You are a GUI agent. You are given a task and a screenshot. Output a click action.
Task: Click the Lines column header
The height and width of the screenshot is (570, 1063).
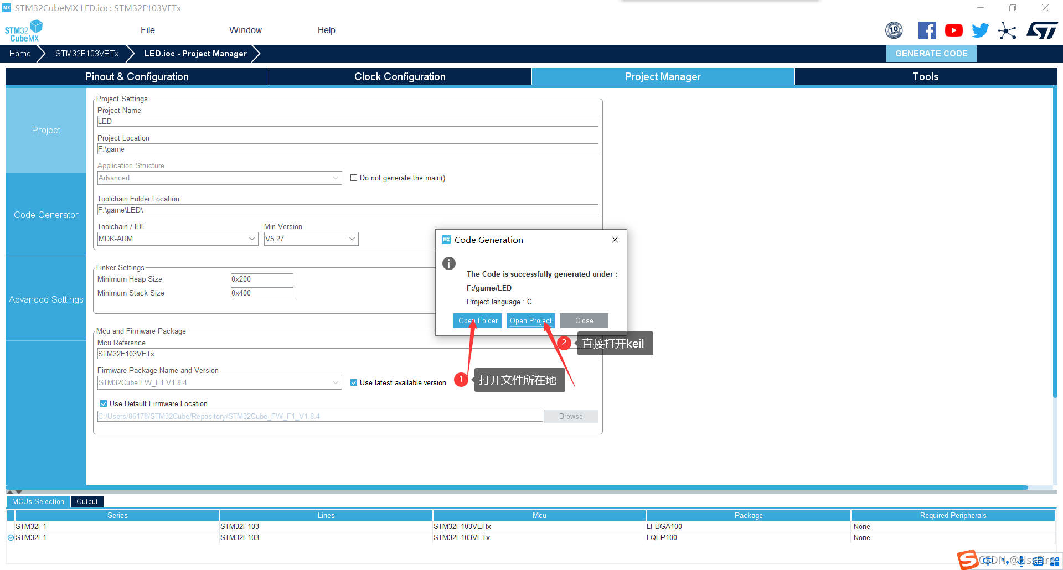coord(326,515)
